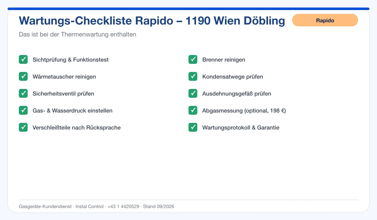Click the checkmark beside Verschleißteile nach Rücksprache
Viewport: 377px width, 220px height.
click(x=23, y=127)
